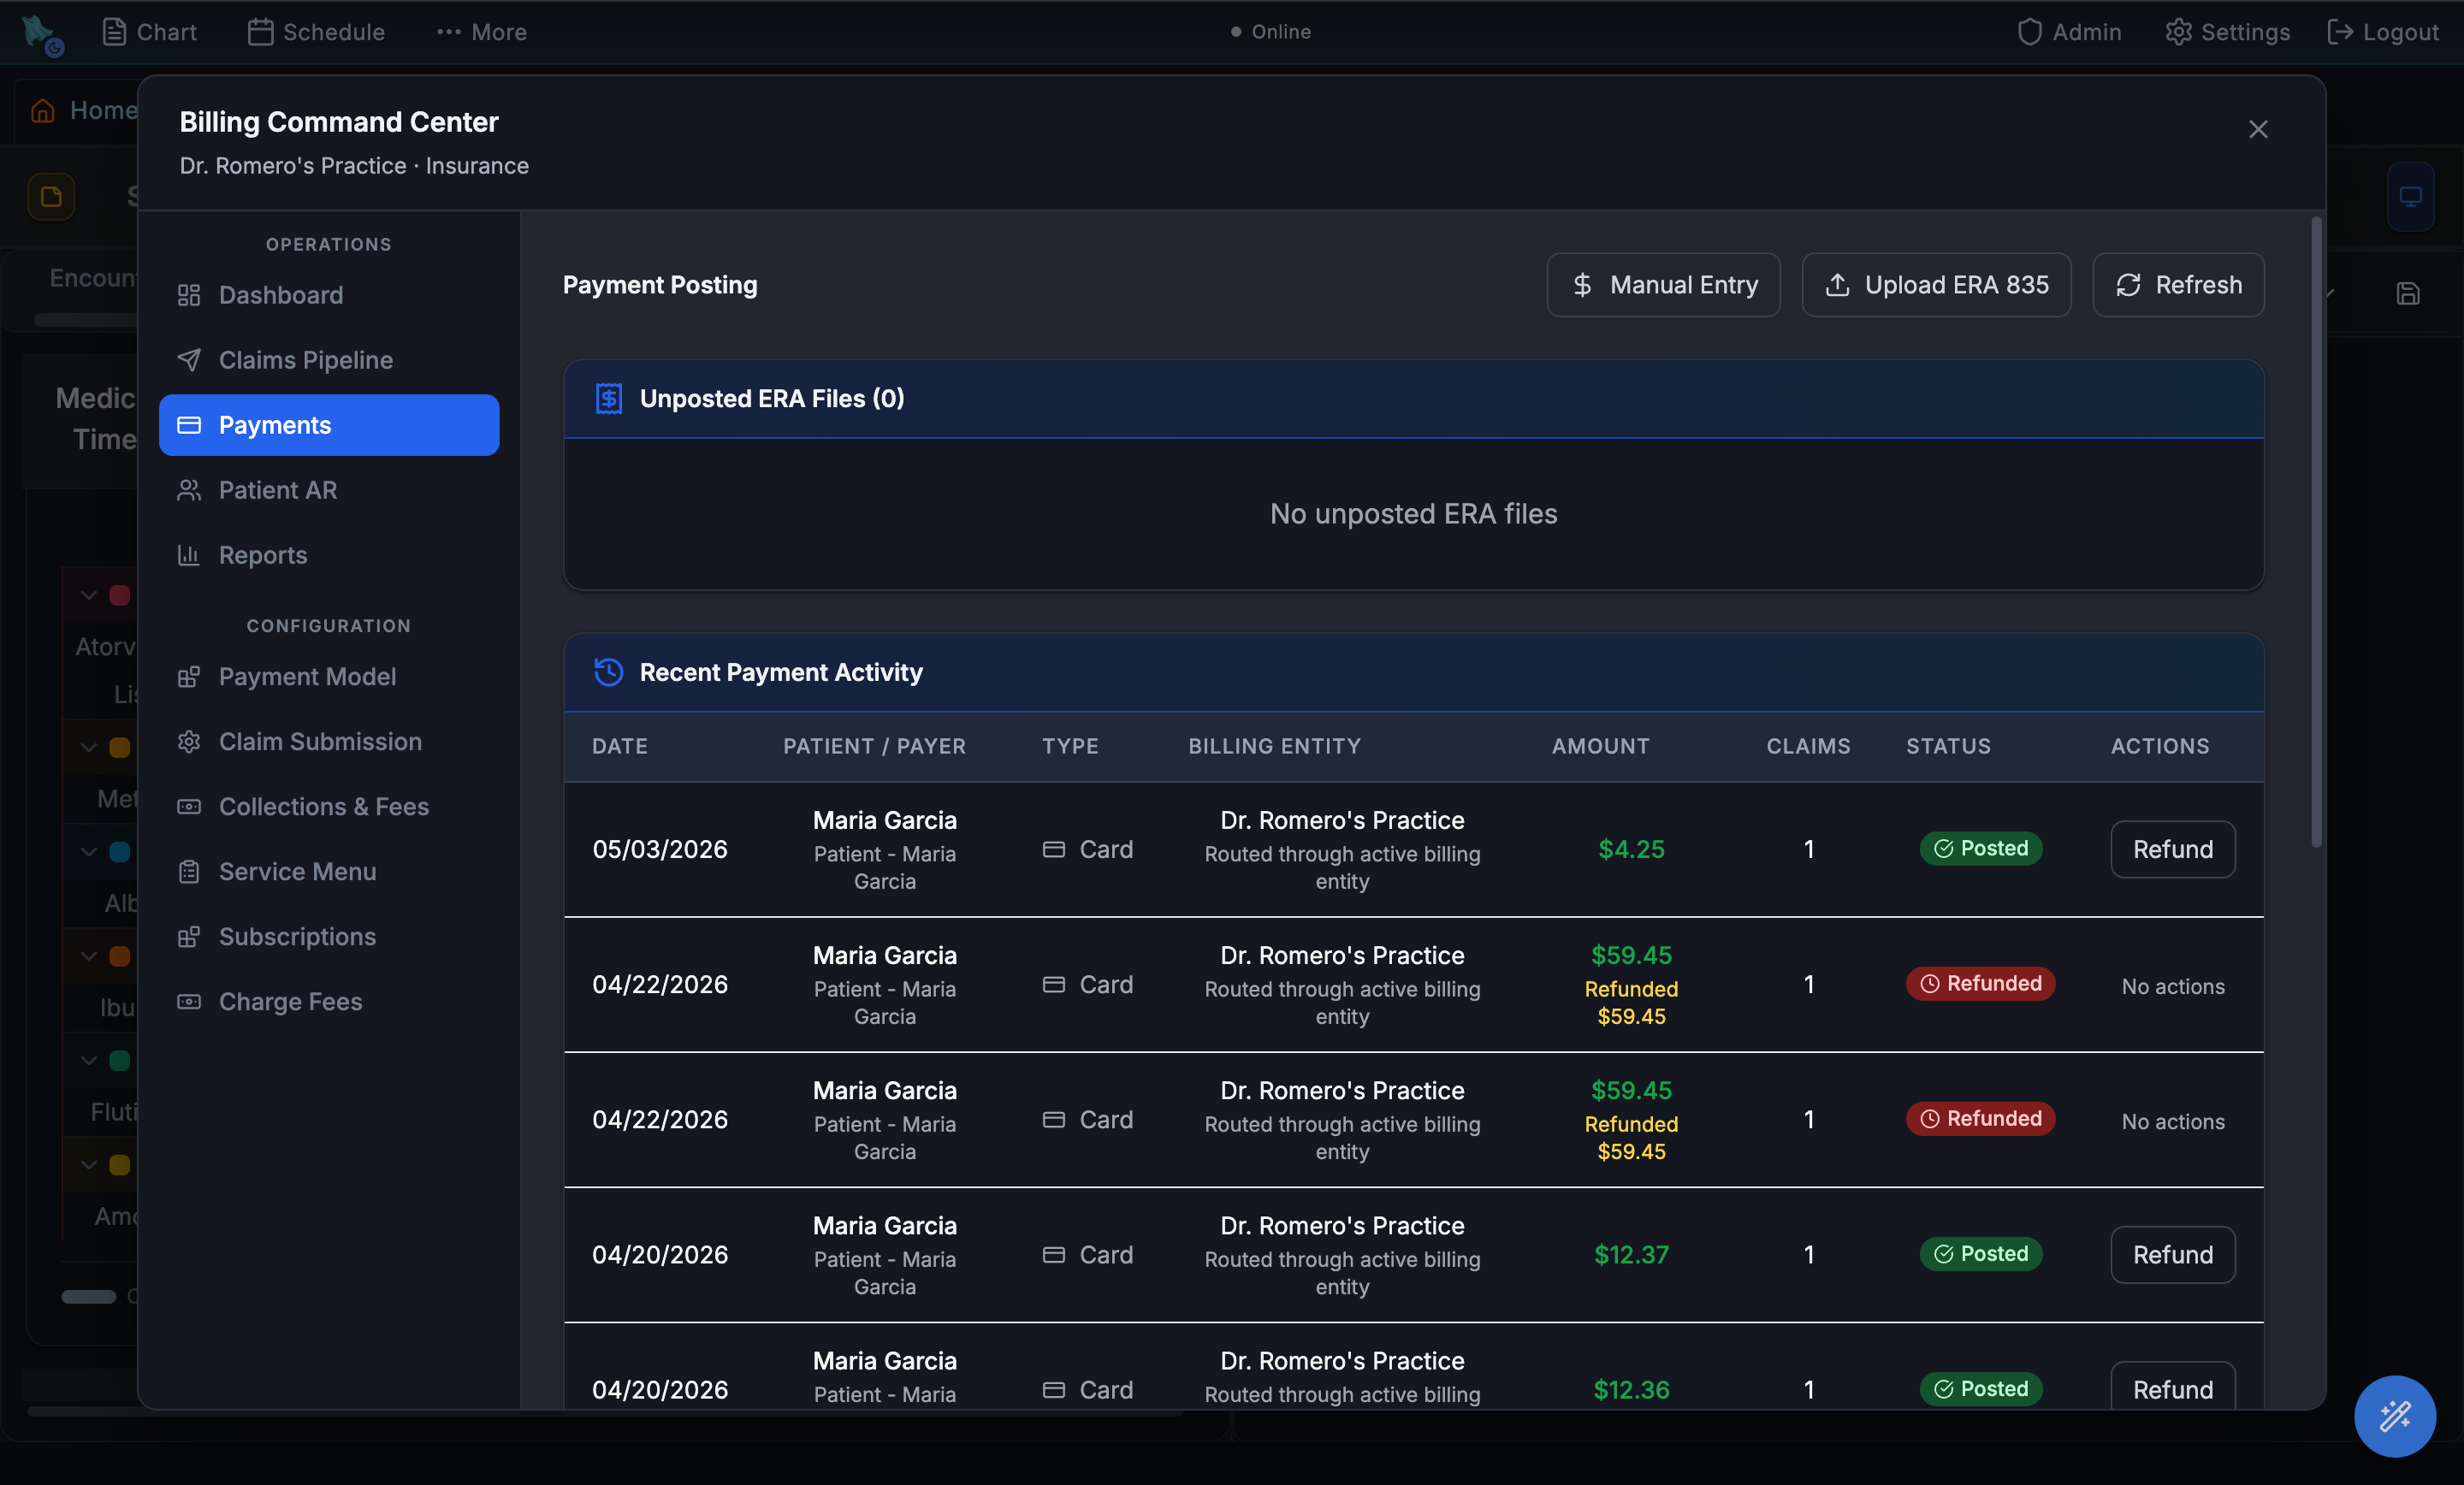This screenshot has width=2464, height=1485.
Task: Open Claims Pipeline in sidebar
Action: [x=329, y=360]
